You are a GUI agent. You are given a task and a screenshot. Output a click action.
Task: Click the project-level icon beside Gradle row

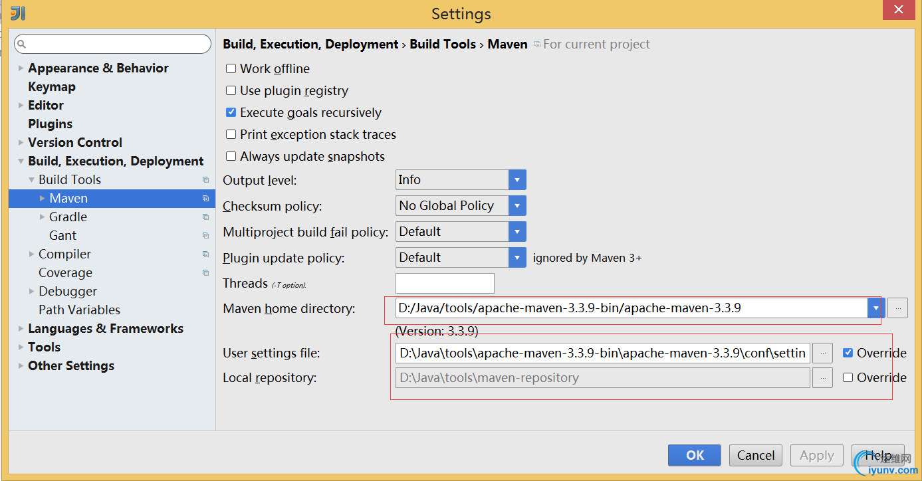205,217
